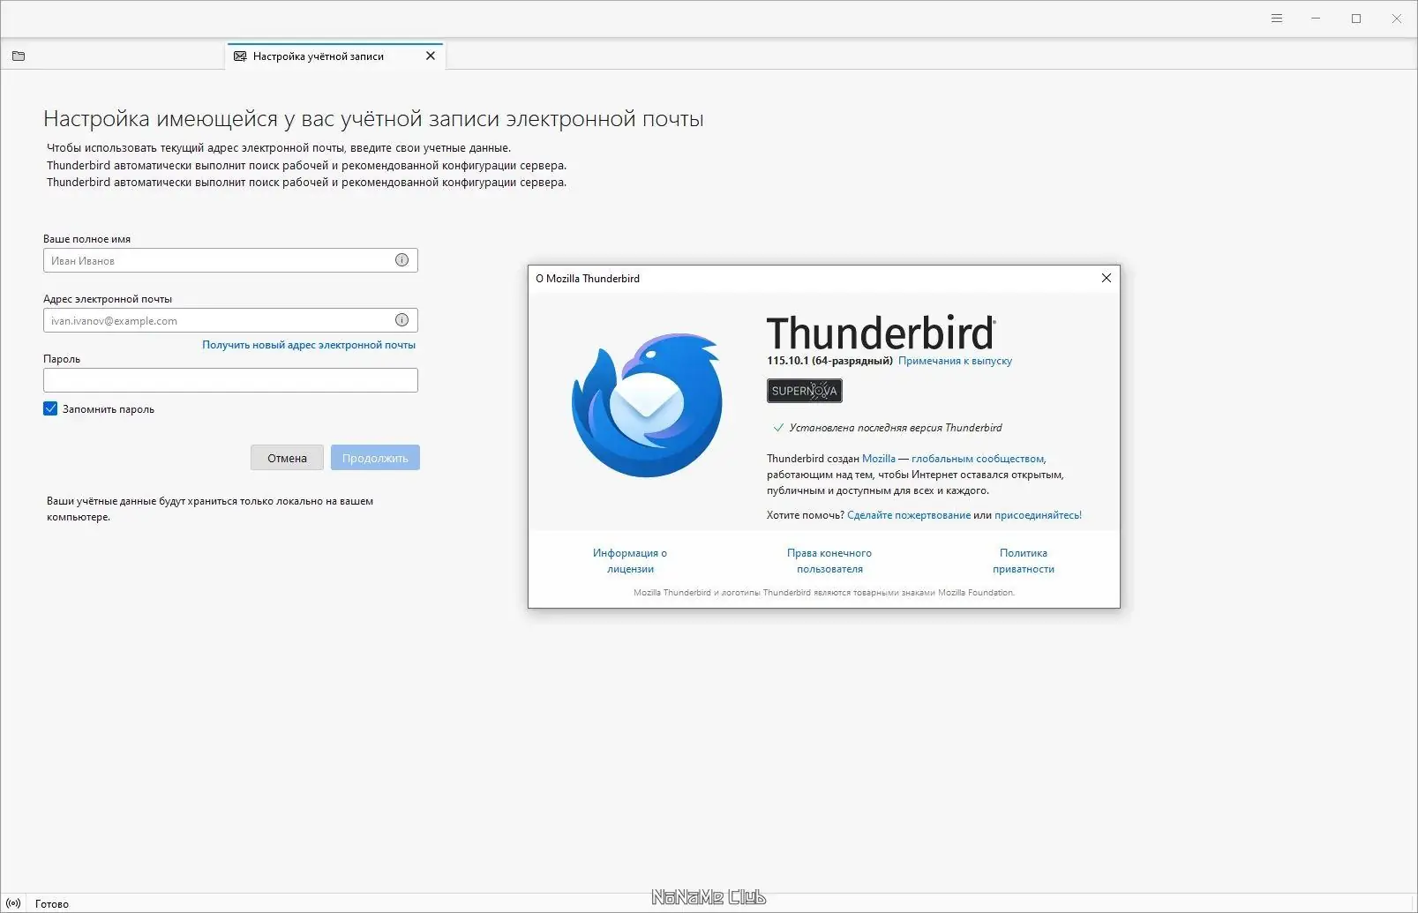Viewport: 1418px width, 913px height.
Task: Open Примечания к выпуску link
Action: click(x=955, y=361)
